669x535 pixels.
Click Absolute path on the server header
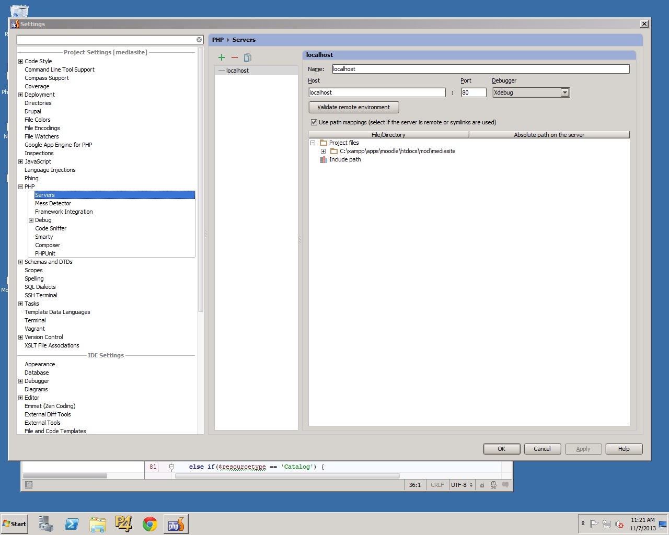coord(549,135)
